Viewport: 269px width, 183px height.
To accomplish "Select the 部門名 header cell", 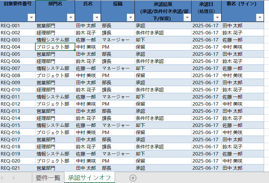I will 55,11.
